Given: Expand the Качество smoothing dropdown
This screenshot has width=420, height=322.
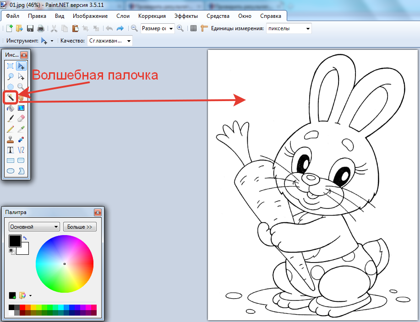Looking at the screenshot, I should coord(129,41).
